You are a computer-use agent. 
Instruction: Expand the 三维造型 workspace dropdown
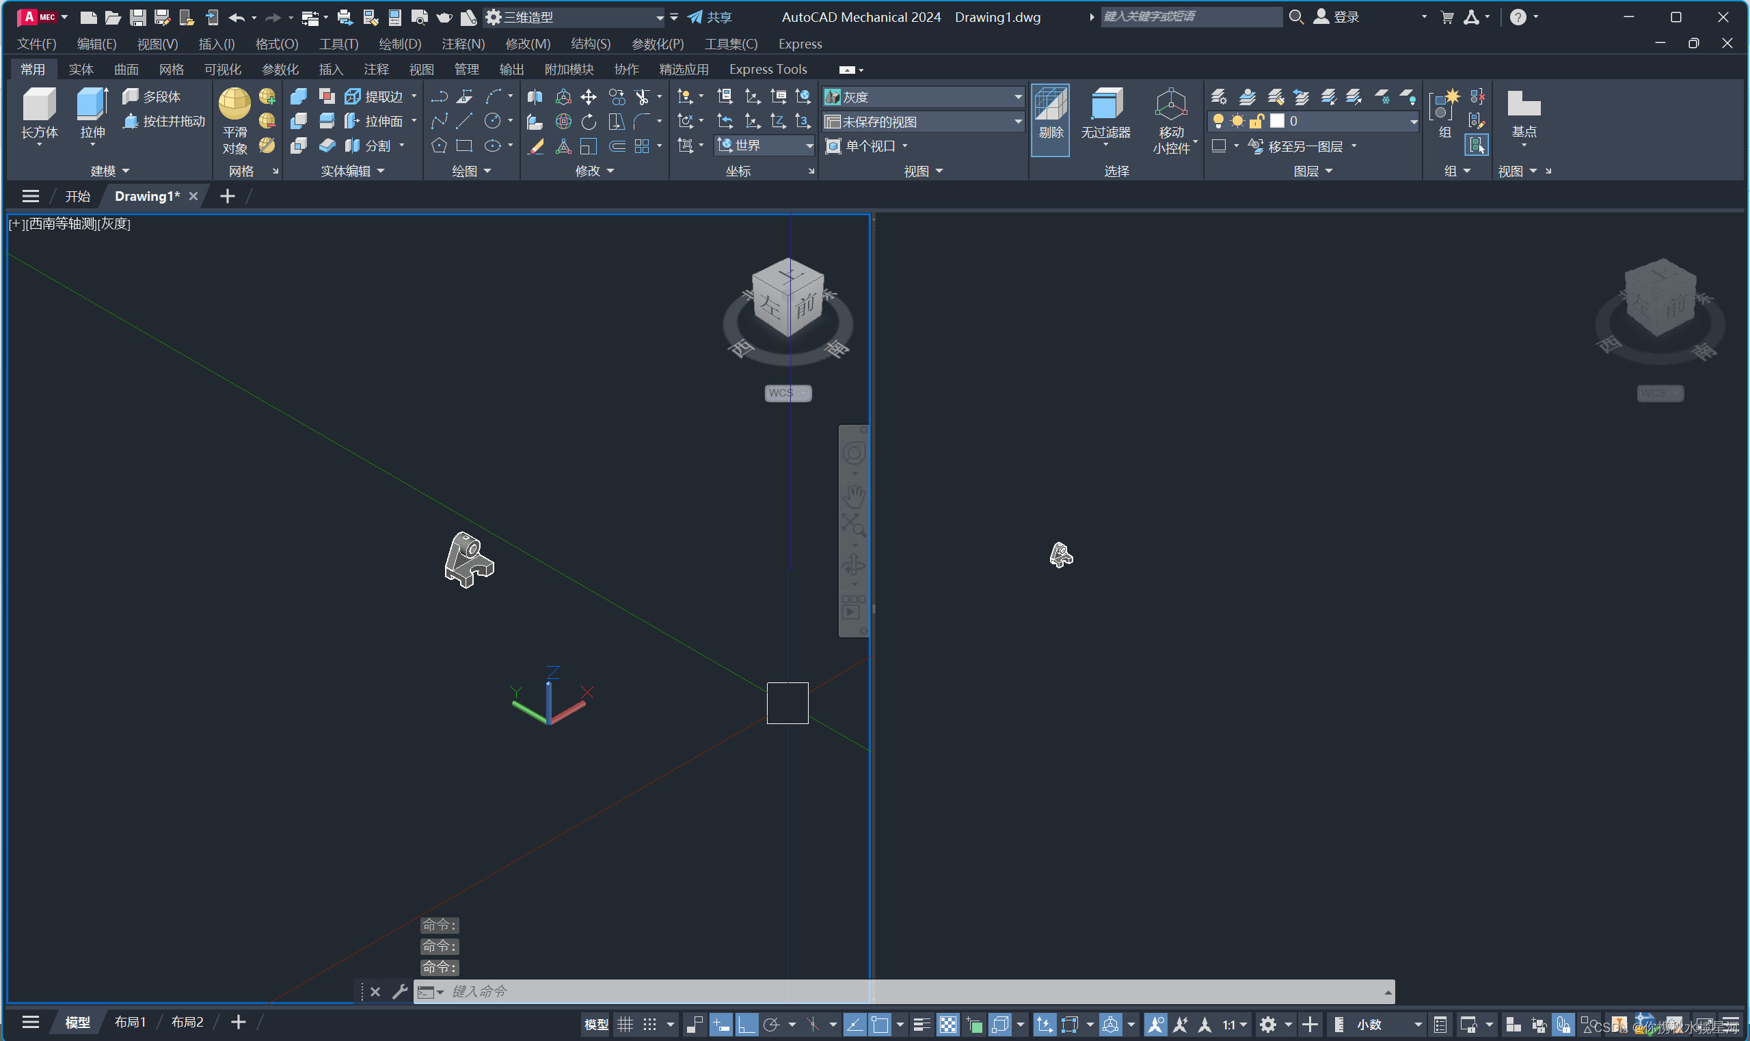tap(659, 18)
